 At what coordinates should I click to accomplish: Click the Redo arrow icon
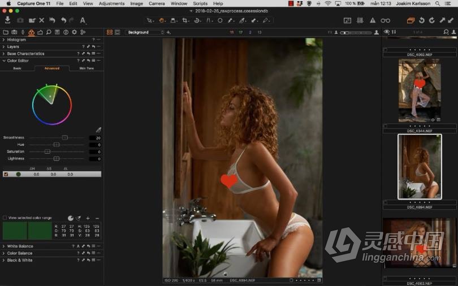coord(72,20)
